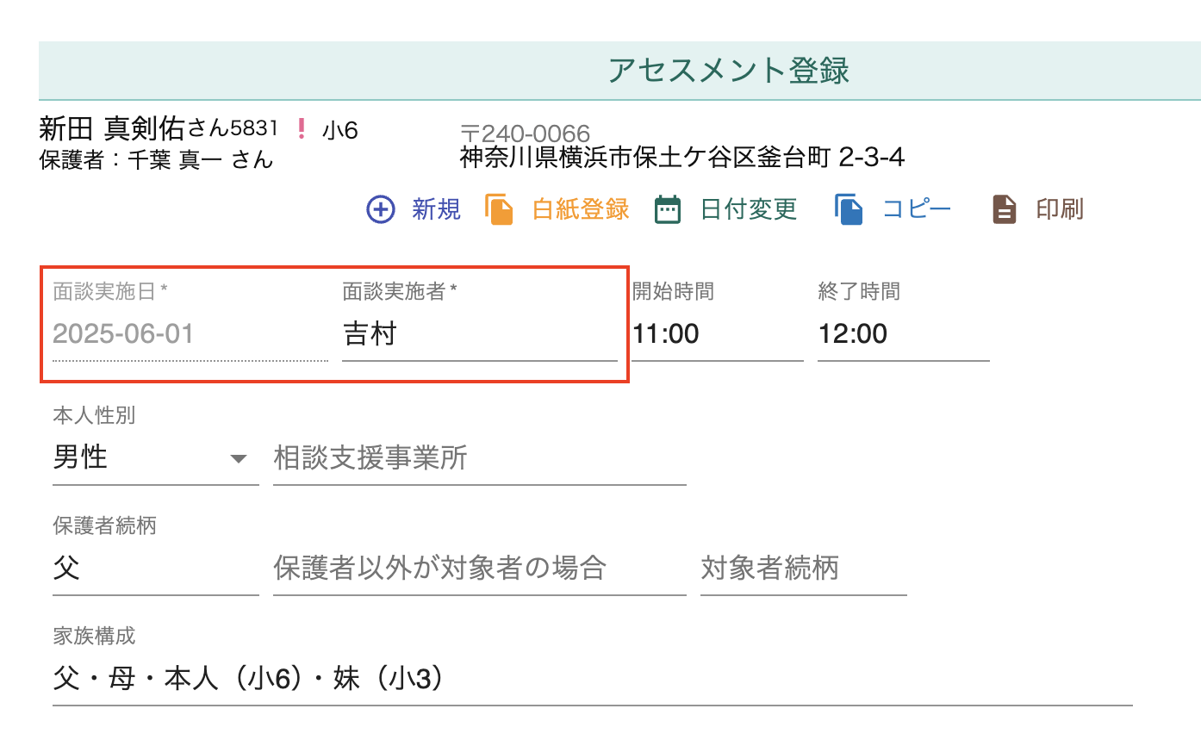Click the 新規 plus circle icon

381,209
